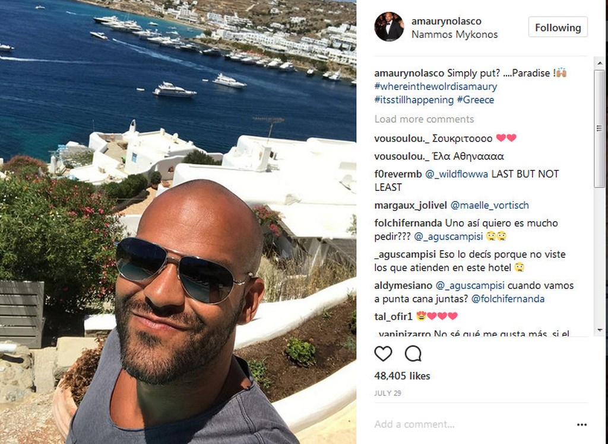Open amaurynolasco username in header
The image size is (608, 444).
[x=446, y=21]
